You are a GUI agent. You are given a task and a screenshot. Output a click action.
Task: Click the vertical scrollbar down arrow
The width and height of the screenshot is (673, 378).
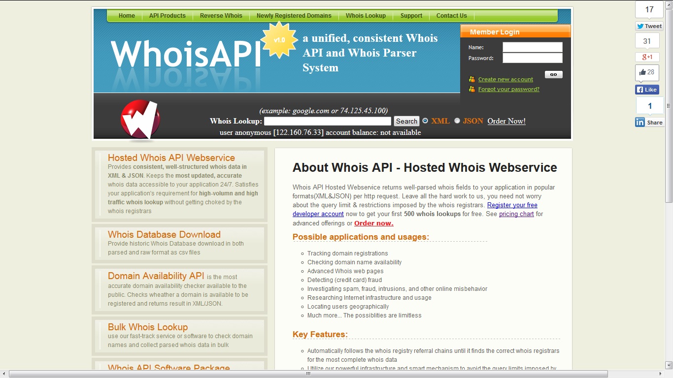pos(669,366)
